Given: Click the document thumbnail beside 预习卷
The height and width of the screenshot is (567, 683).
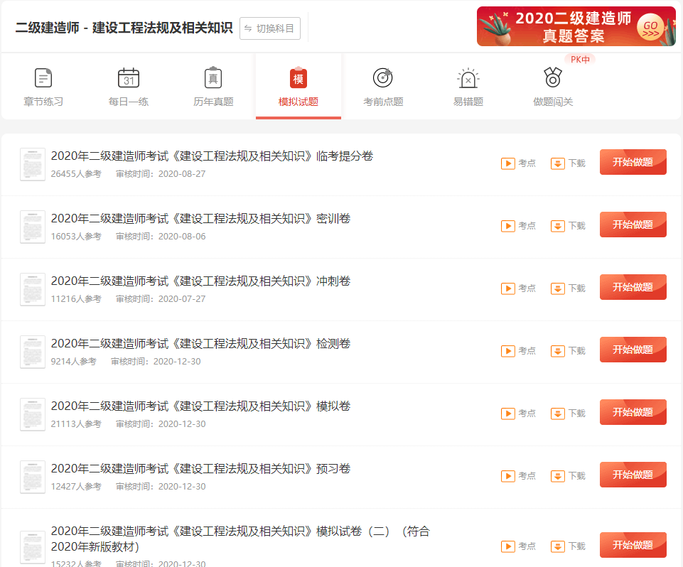Looking at the screenshot, I should (x=33, y=477).
